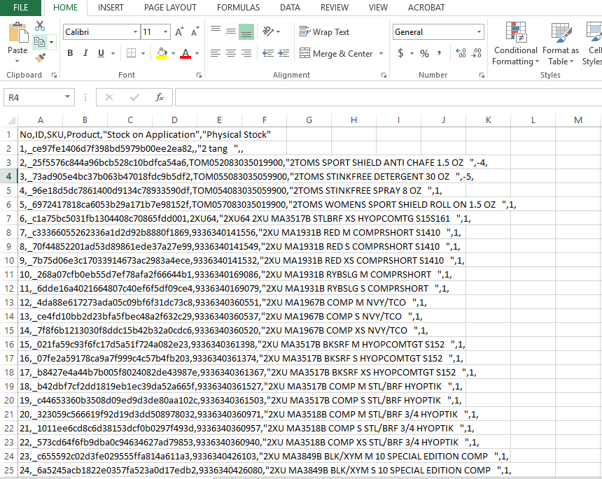Image resolution: width=602 pixels, height=479 pixels.
Task: Toggle the Bottom Align button
Action: tap(246, 31)
